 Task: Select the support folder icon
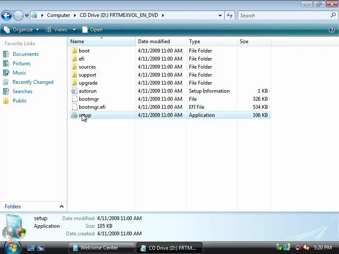(x=74, y=75)
